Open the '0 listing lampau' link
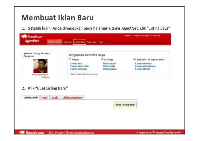 [110, 69]
